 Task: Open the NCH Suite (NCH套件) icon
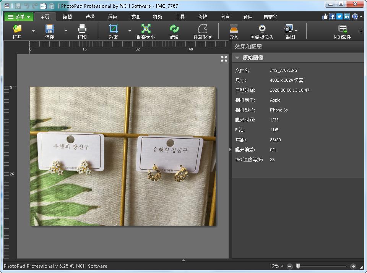[x=342, y=29]
